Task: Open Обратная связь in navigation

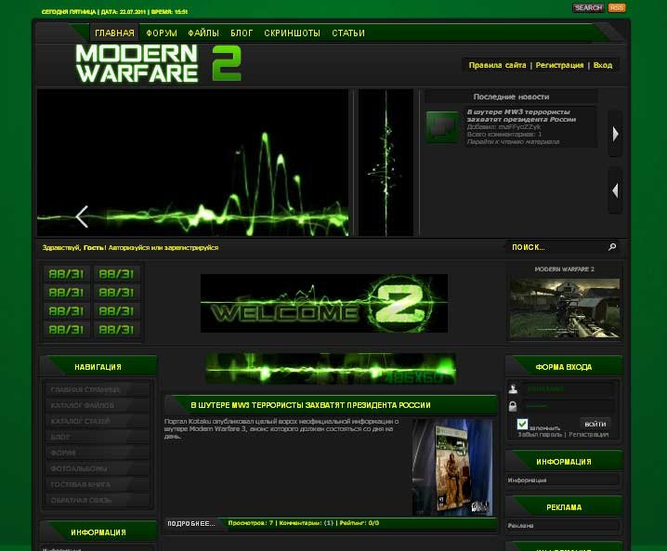Action: (x=98, y=501)
